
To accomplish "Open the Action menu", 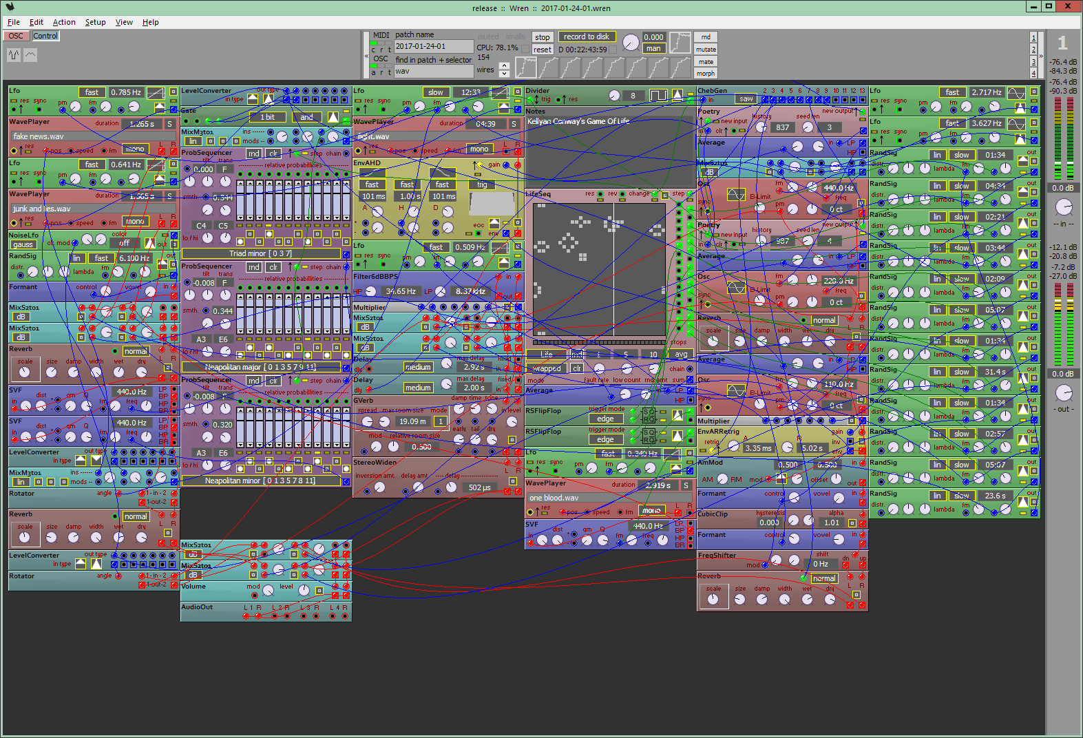I will (x=64, y=22).
